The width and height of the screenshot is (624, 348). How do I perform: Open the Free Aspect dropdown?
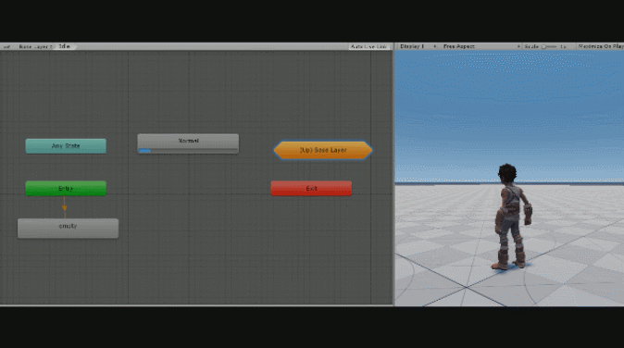(481, 46)
